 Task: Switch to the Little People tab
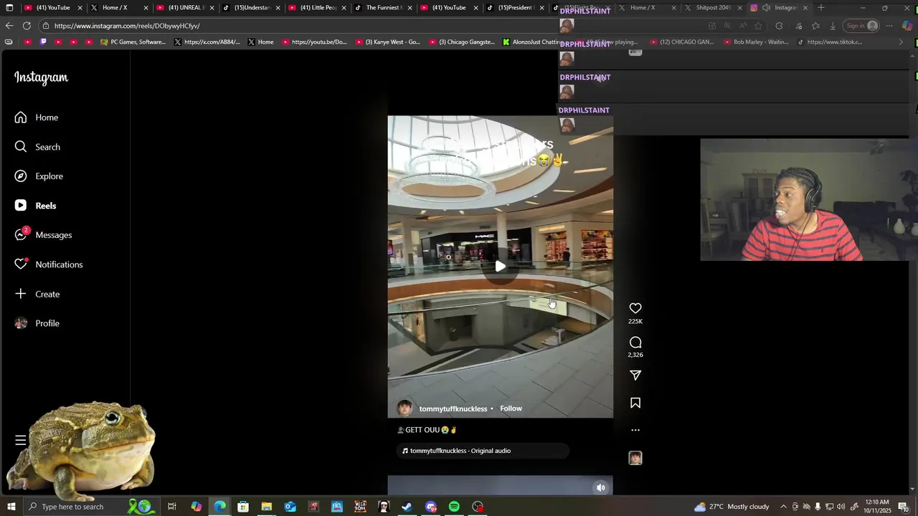[318, 8]
